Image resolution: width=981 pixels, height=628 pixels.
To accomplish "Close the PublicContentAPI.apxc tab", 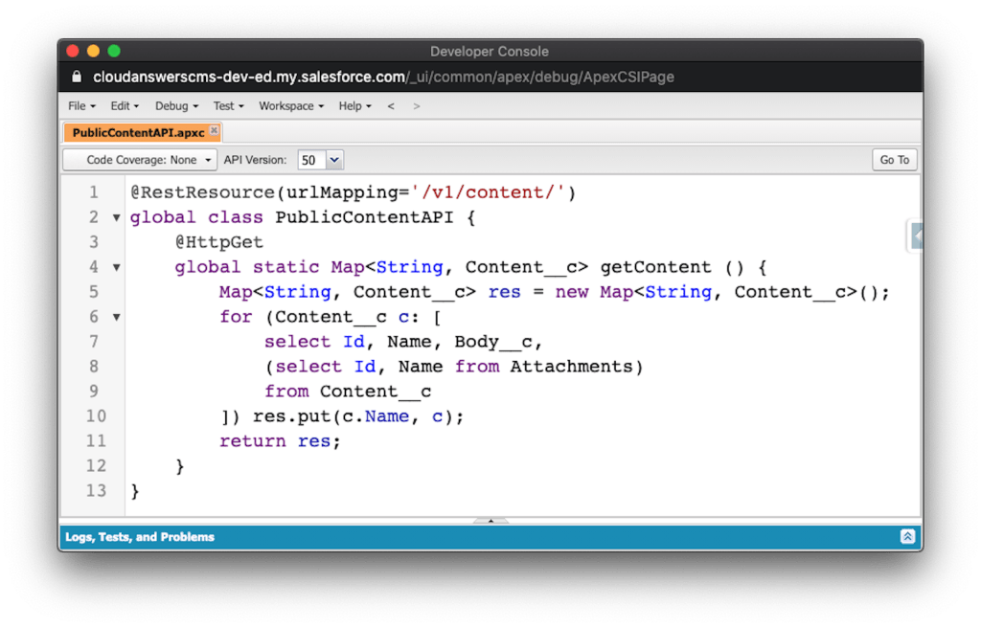I will (x=214, y=131).
